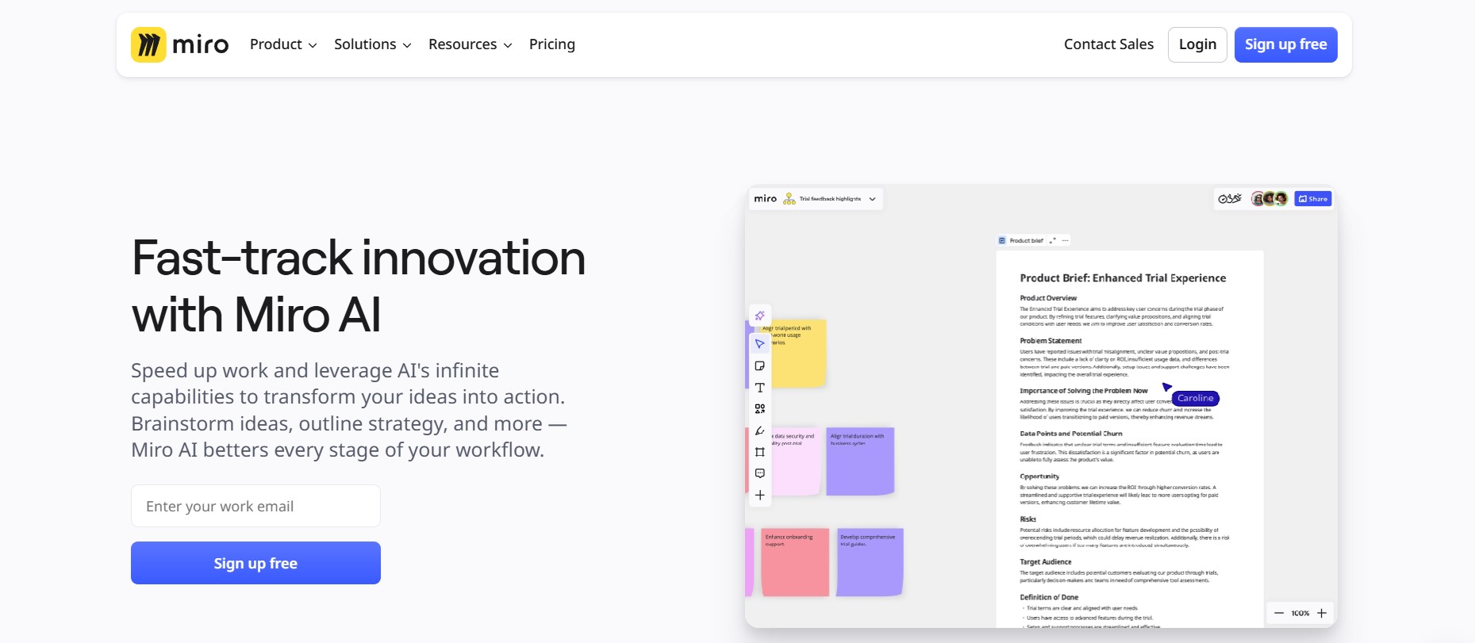Click Sign up free in the header
Viewport: 1475px width, 643px height.
pyautogui.click(x=1285, y=44)
